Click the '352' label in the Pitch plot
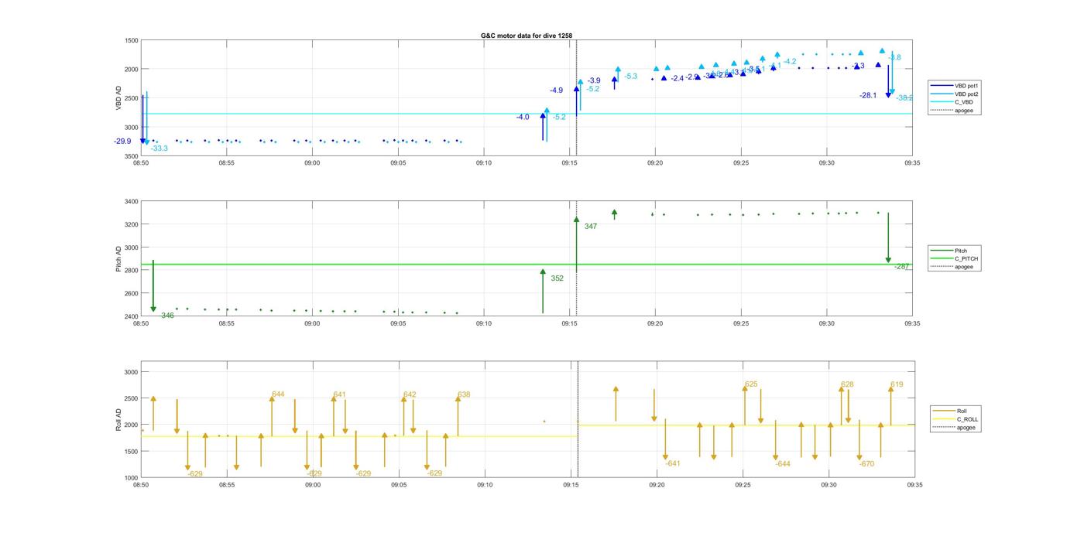This screenshot has width=1084, height=536. coord(557,278)
